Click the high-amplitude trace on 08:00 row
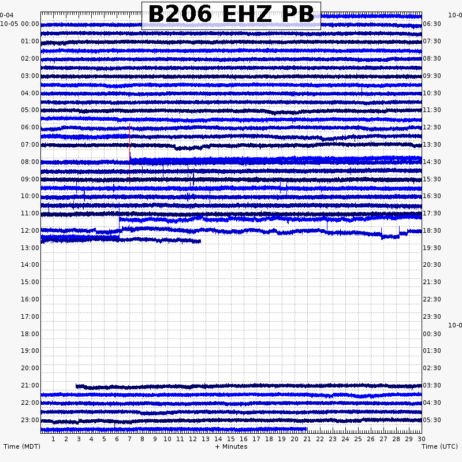 pos(232,161)
